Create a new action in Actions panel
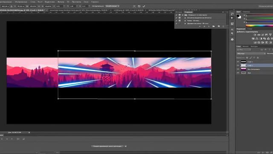The width and height of the screenshot is (273, 154). coord(219,26)
